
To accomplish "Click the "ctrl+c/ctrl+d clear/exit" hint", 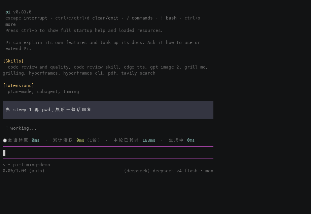I will point(87,18).
